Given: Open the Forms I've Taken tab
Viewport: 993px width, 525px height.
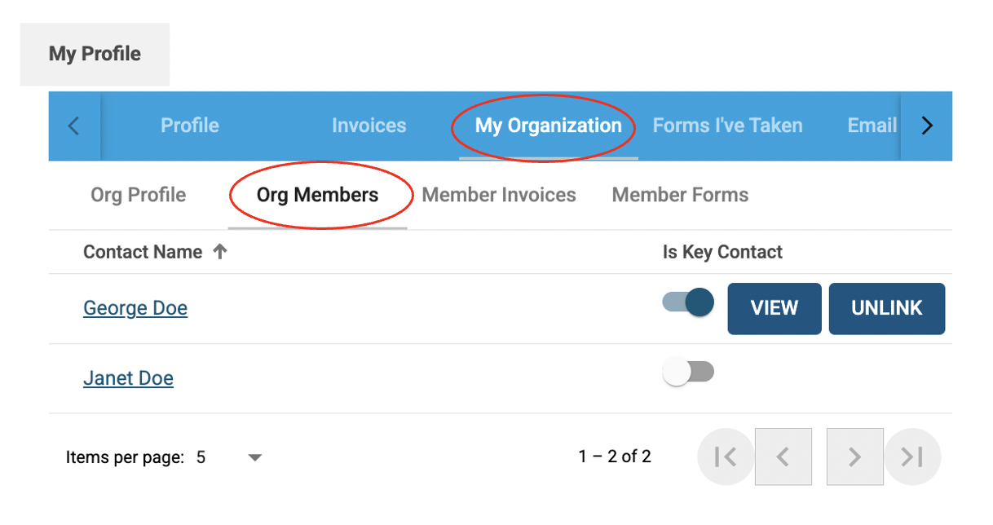Looking at the screenshot, I should [x=727, y=126].
